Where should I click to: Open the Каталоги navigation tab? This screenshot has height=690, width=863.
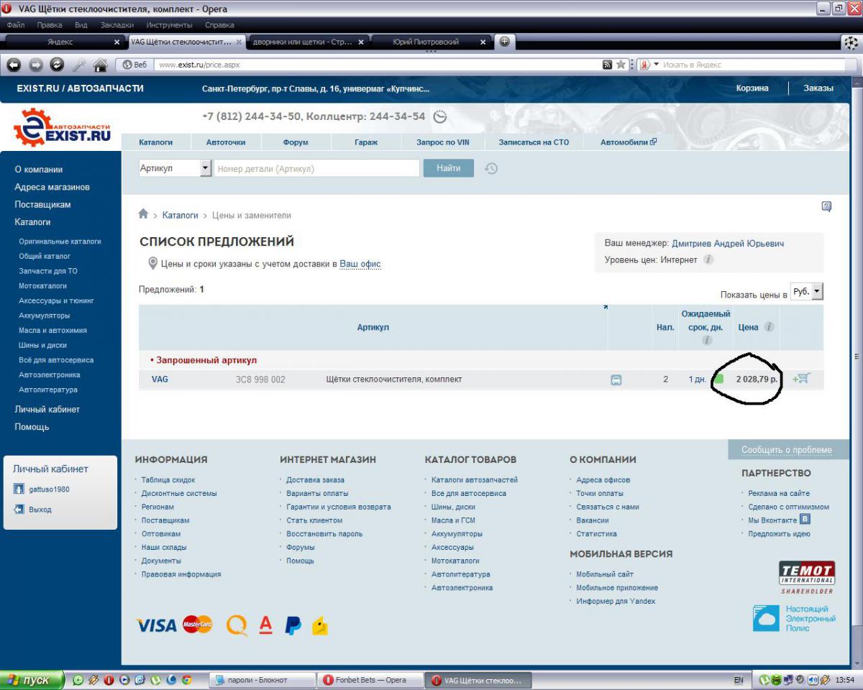[x=156, y=142]
